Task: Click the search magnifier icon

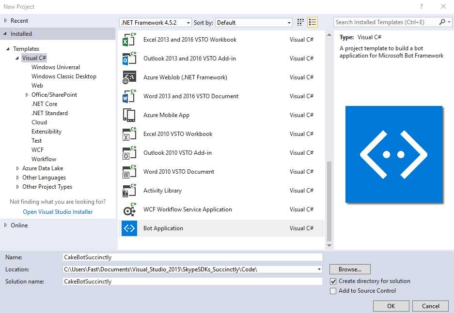Action: (x=442, y=22)
